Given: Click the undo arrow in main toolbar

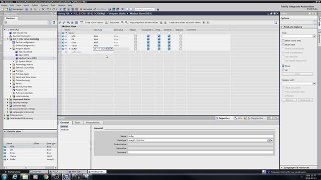Looking at the screenshot, I should click(48, 9).
